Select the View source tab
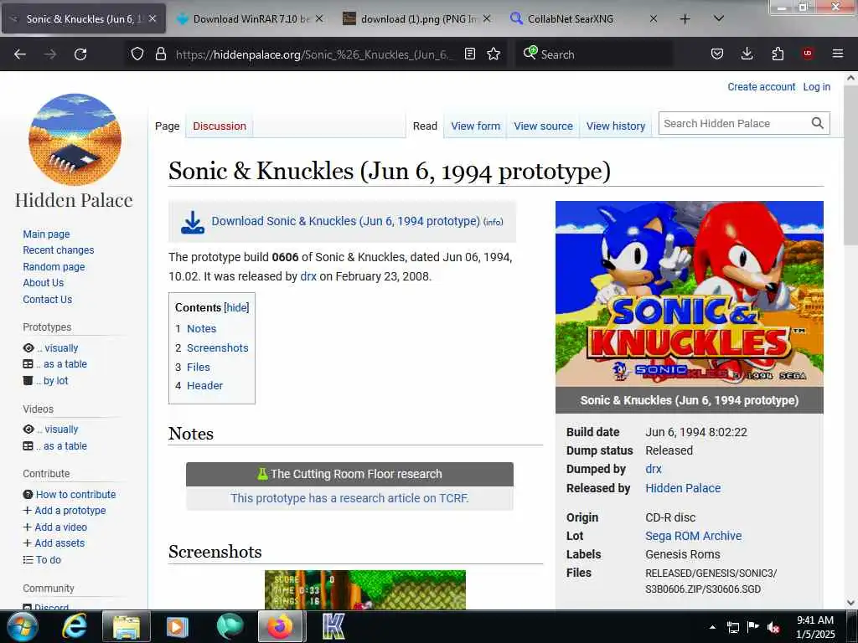Image resolution: width=858 pixels, height=643 pixels. click(543, 126)
